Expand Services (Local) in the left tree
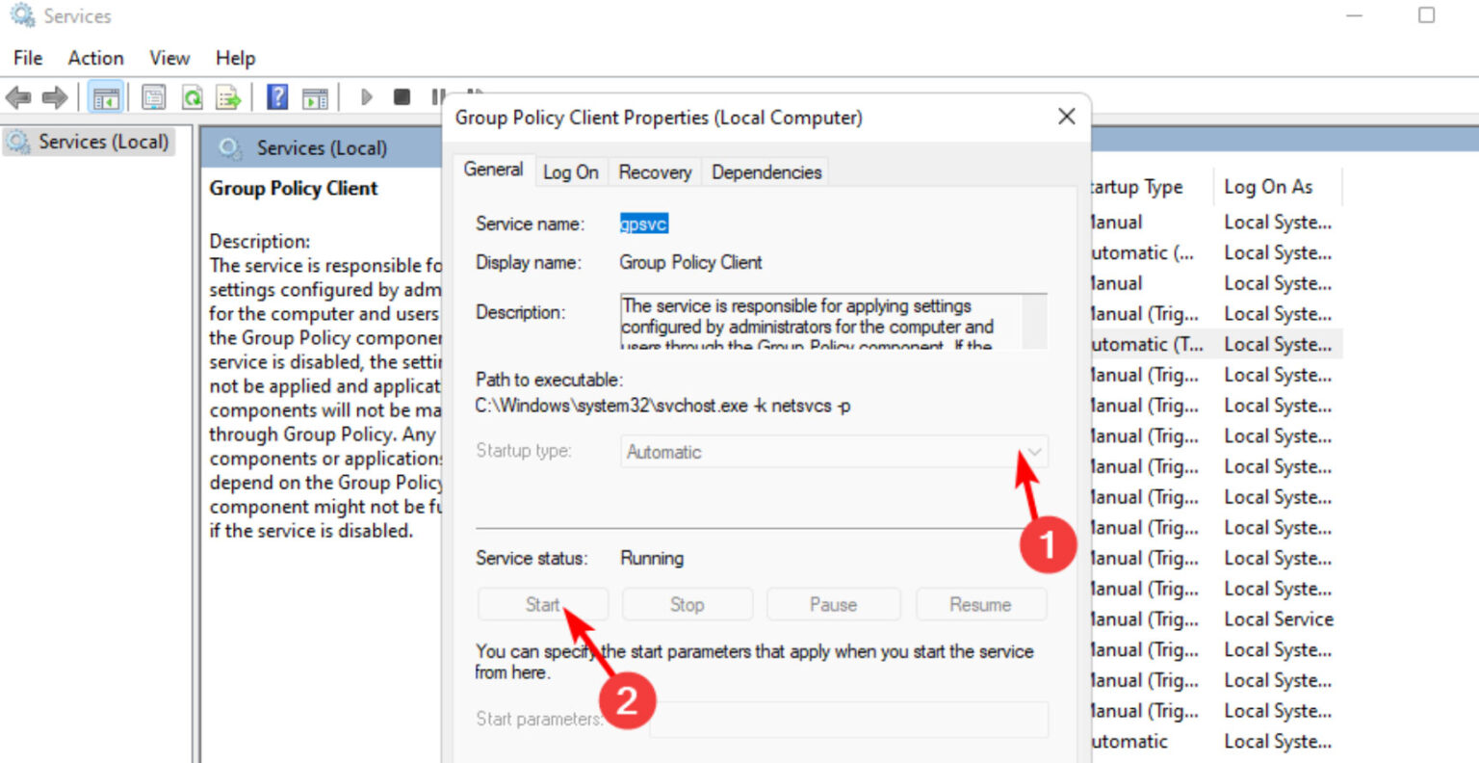Screen dimensions: 1479x763 [91, 141]
